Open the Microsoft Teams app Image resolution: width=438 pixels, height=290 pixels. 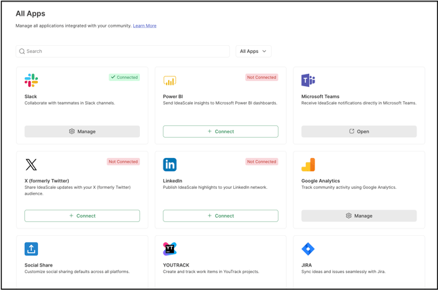359,131
